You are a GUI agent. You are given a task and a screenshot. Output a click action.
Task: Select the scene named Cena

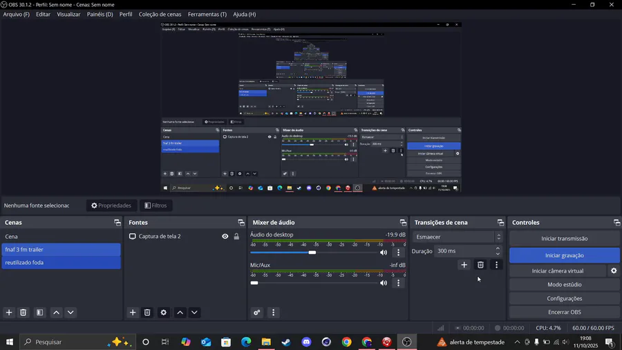tap(61, 237)
